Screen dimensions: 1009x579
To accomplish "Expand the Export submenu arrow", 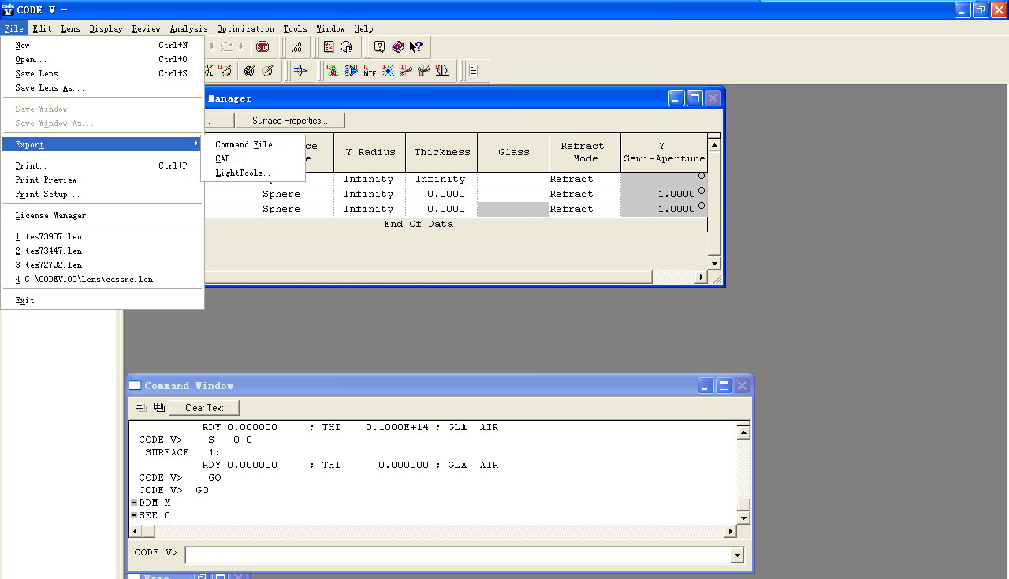I will click(x=196, y=144).
